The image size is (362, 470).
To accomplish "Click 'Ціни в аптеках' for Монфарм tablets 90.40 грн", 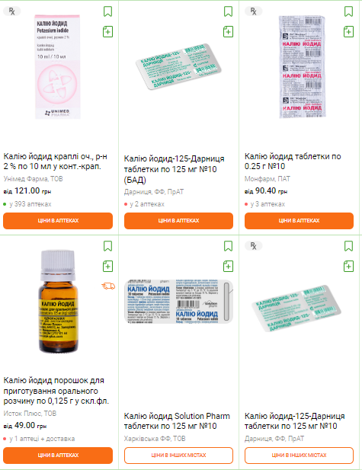I will 299,221.
